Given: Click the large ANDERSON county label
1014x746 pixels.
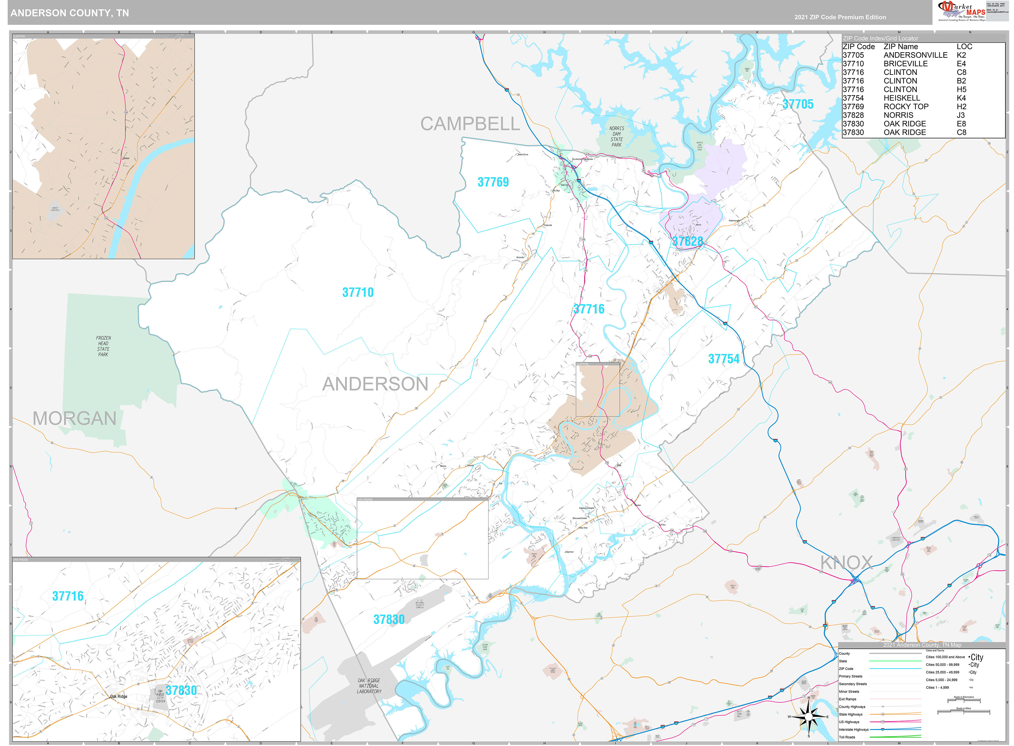Looking at the screenshot, I should 375,384.
